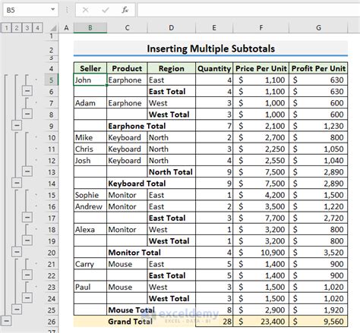360x333 pixels.
Task: Click the title Inserting Multiple Subtotals
Action: tap(210, 49)
